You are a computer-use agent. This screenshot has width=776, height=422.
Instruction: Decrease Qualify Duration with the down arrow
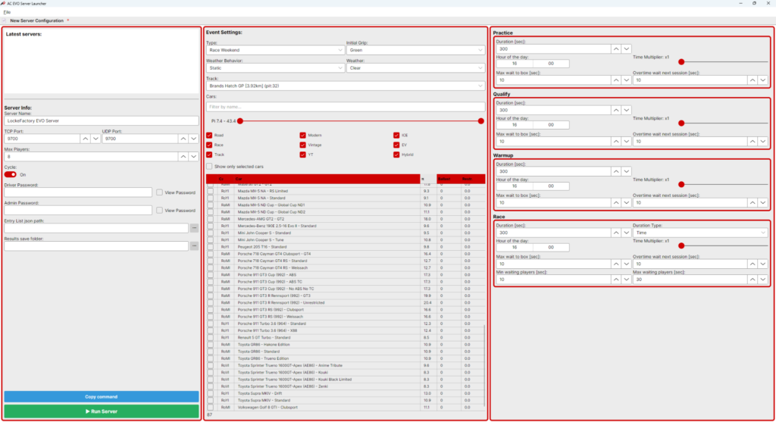click(x=627, y=110)
